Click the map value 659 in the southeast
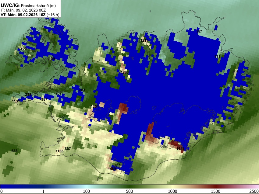The image size is (259, 194). tap(163, 146)
